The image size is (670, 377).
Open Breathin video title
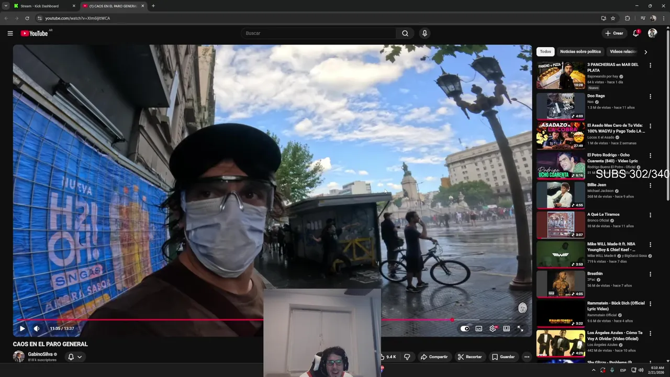click(595, 273)
